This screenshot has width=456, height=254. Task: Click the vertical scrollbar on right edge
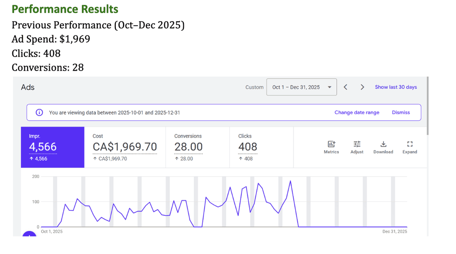point(428,106)
